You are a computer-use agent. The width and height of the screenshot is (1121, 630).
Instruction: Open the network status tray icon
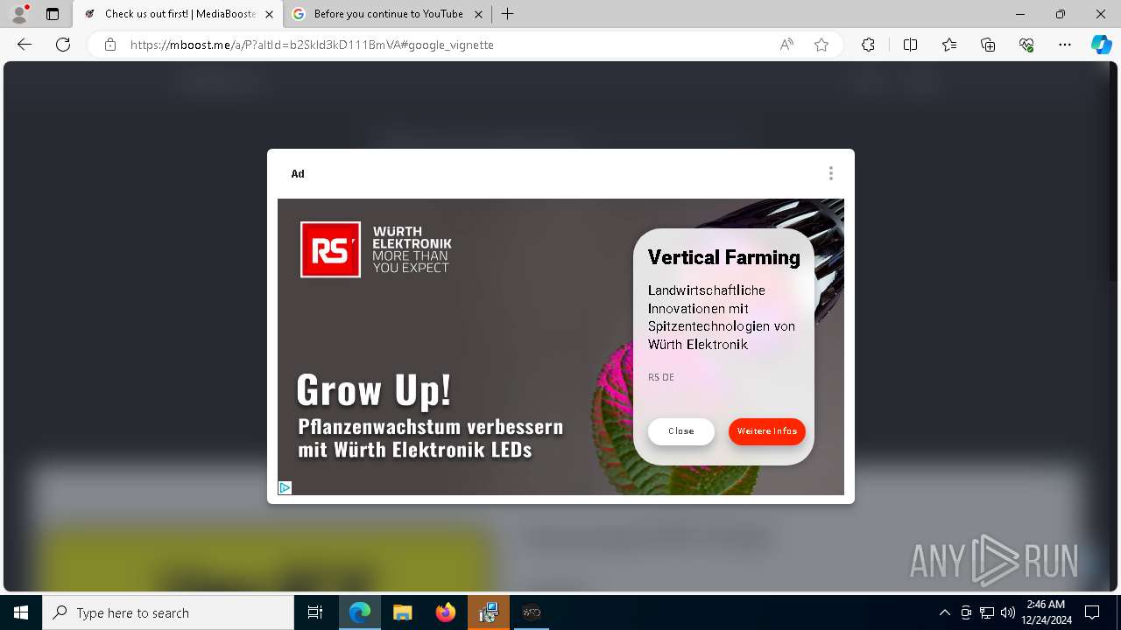click(x=987, y=612)
